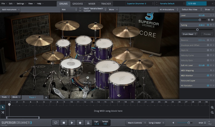Open the MIDI Monitor menu icon
215x127 pixels.
coord(211,75)
